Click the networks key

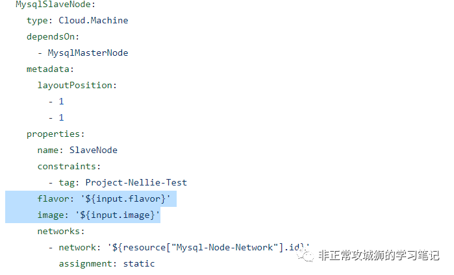pos(61,232)
